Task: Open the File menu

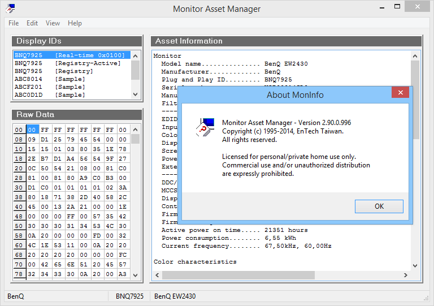Action: point(14,23)
